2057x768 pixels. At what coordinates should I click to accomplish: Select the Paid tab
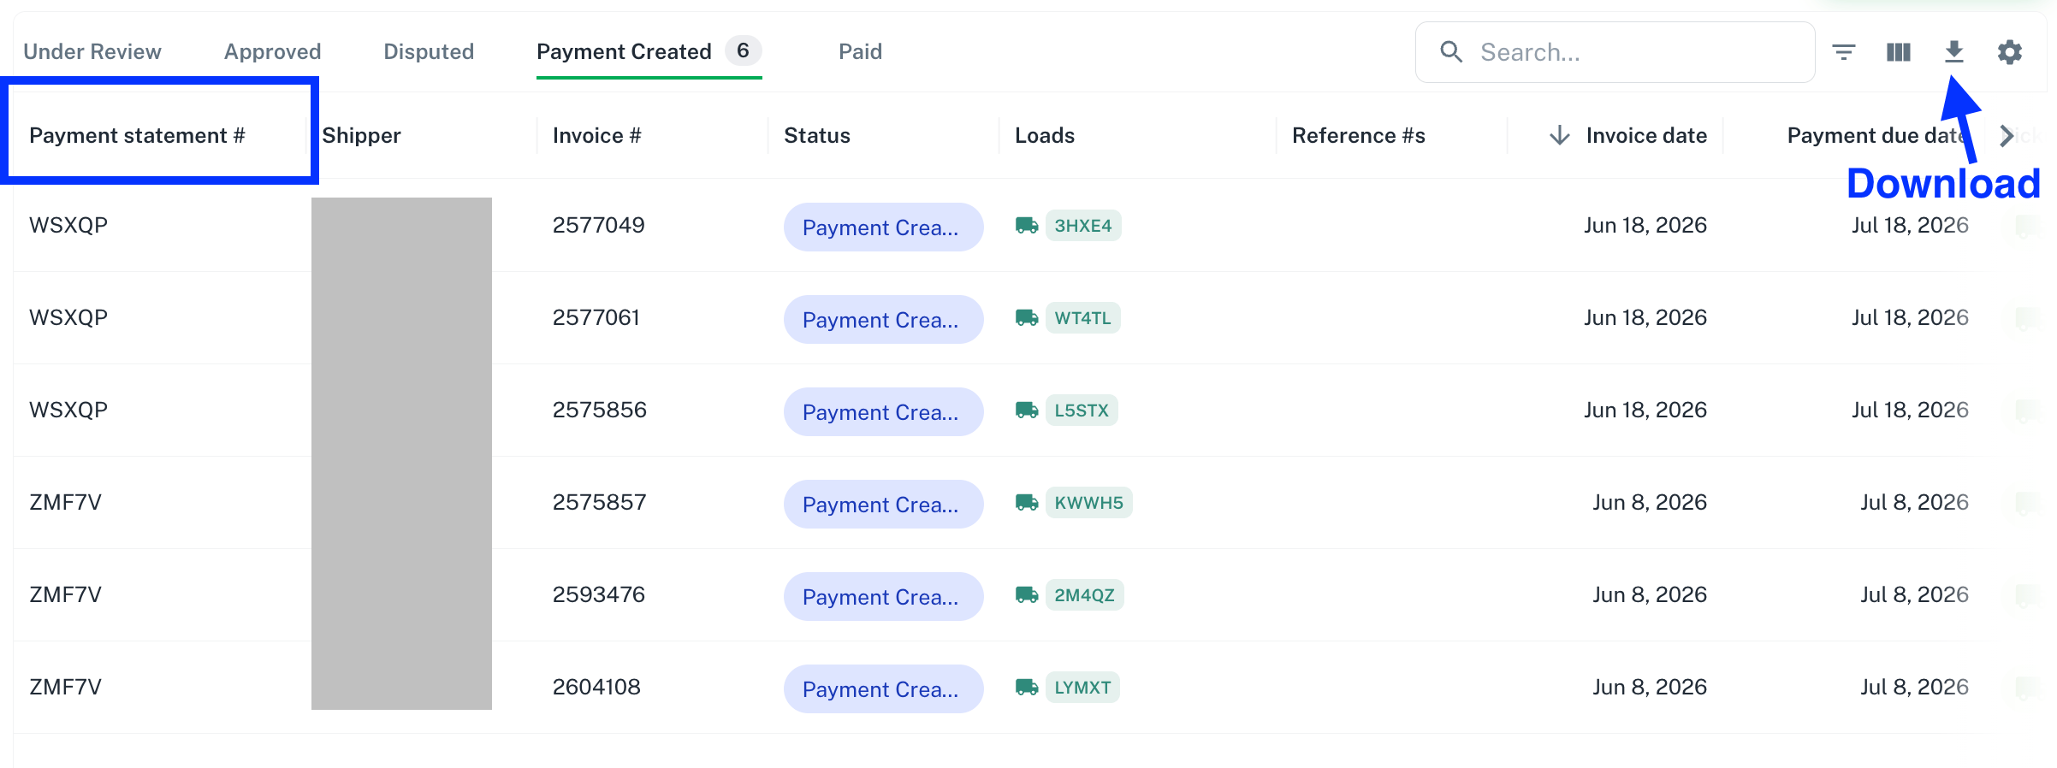(x=860, y=51)
